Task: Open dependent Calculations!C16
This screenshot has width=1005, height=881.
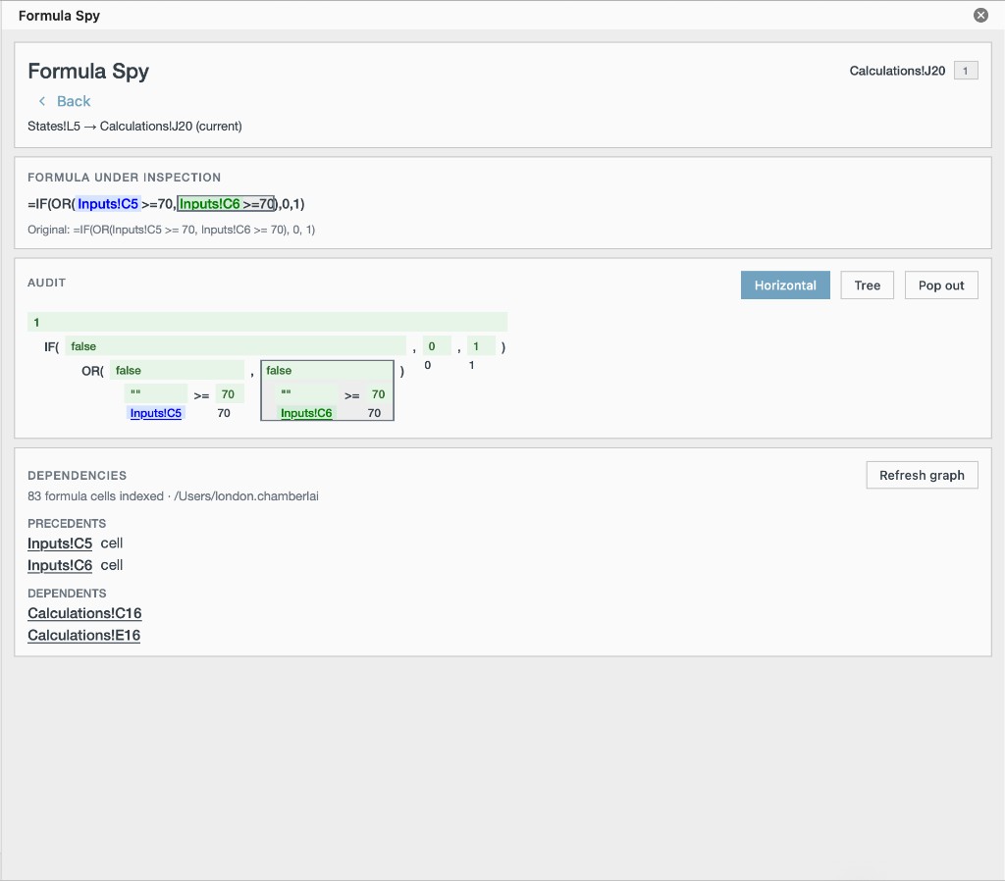Action: coord(84,613)
